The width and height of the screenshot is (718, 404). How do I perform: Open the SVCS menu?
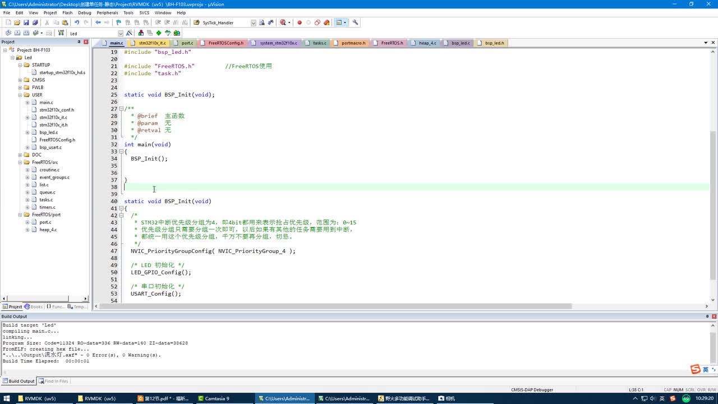coord(144,12)
